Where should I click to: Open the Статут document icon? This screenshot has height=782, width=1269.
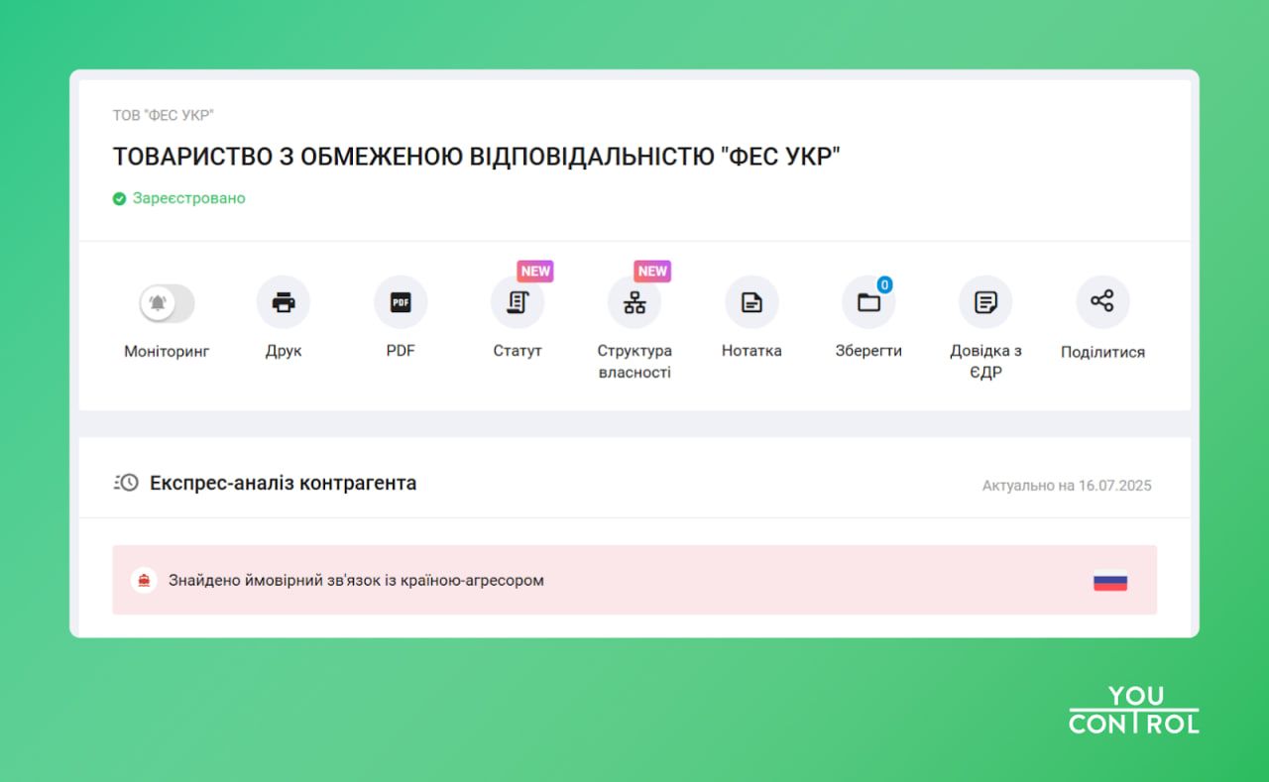[518, 301]
